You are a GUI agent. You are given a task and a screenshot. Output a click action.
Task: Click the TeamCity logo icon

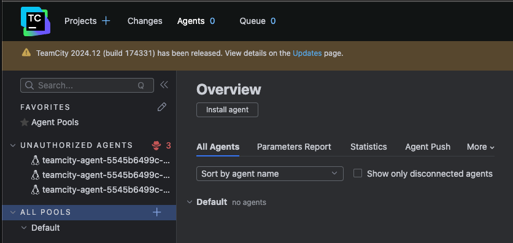36,21
